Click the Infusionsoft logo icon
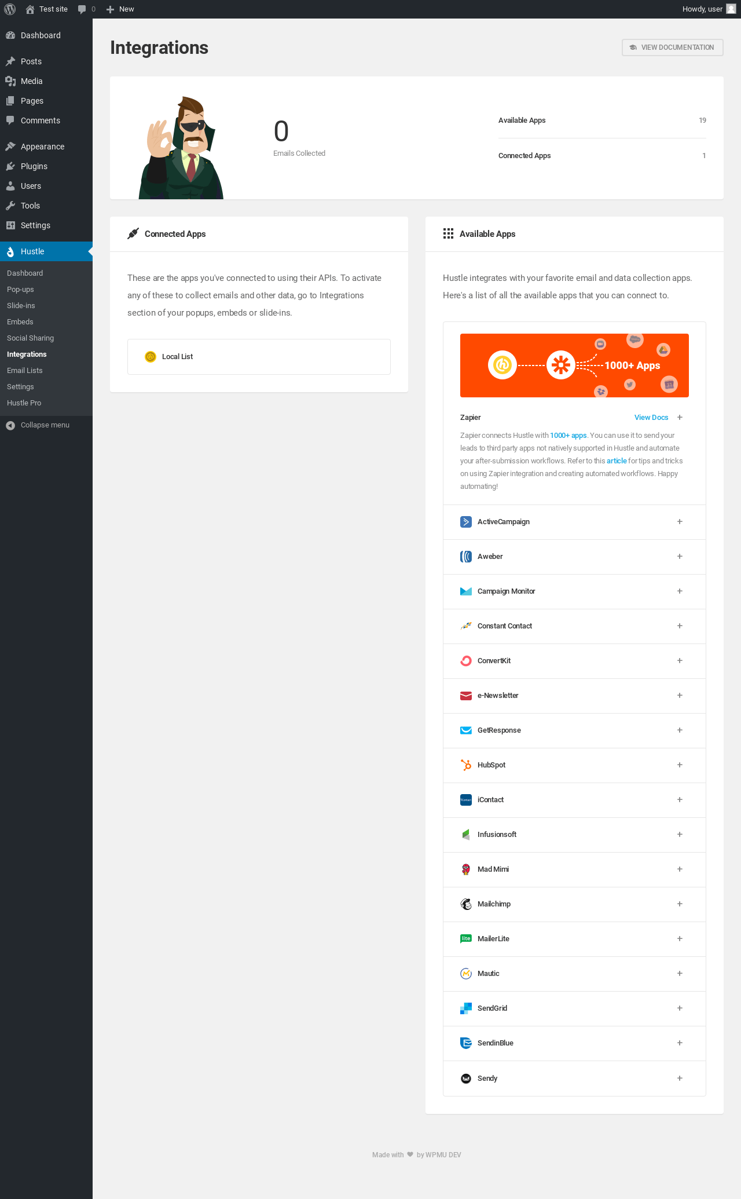741x1199 pixels. (x=466, y=835)
